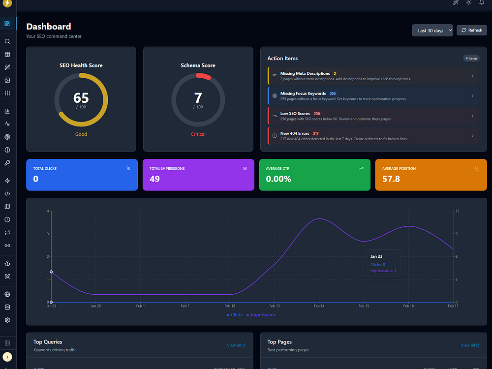
Task: Open the Last 30 days dropdown
Action: (x=432, y=31)
